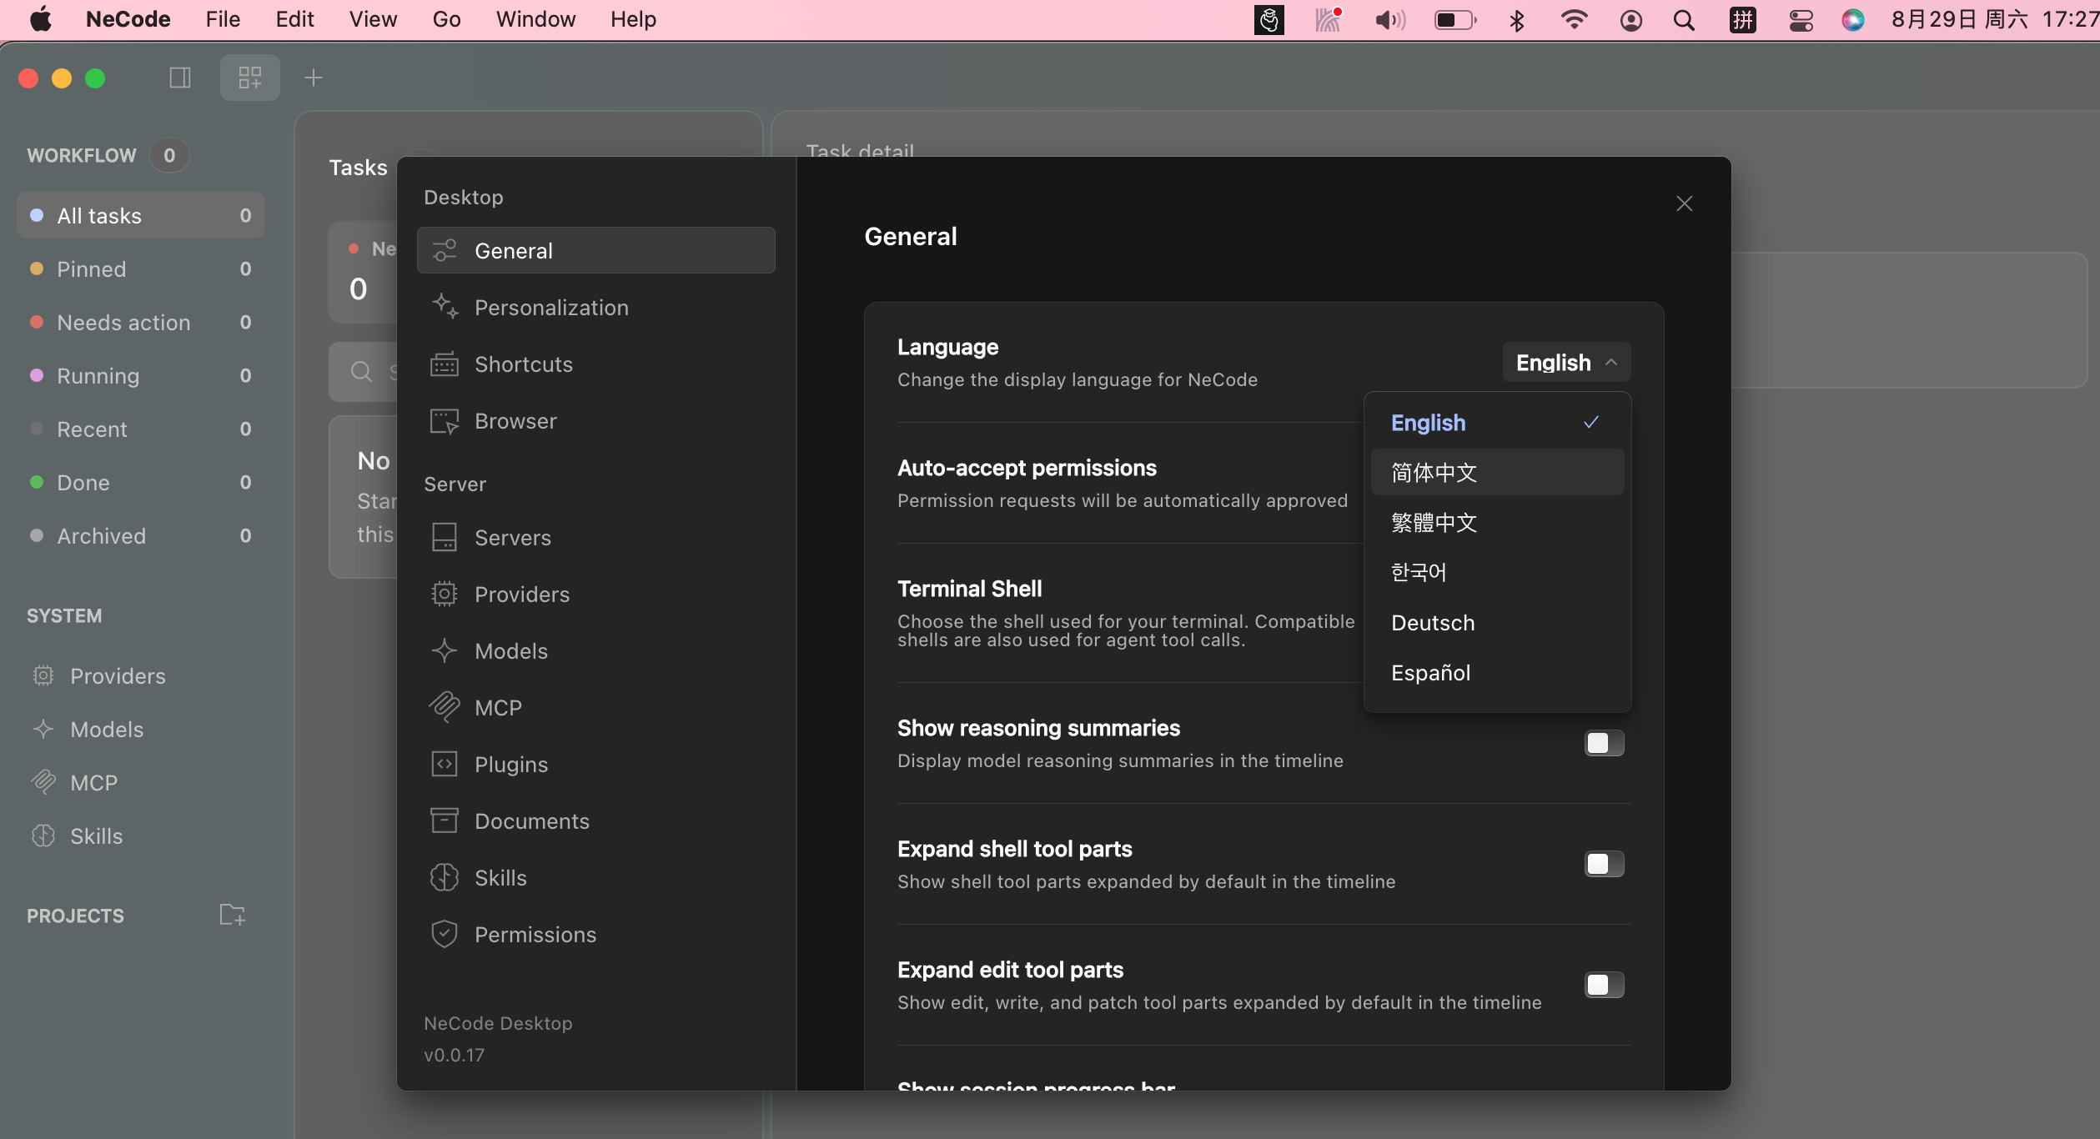Viewport: 2100px width, 1139px height.
Task: Open the Apple menu
Action: click(x=40, y=19)
